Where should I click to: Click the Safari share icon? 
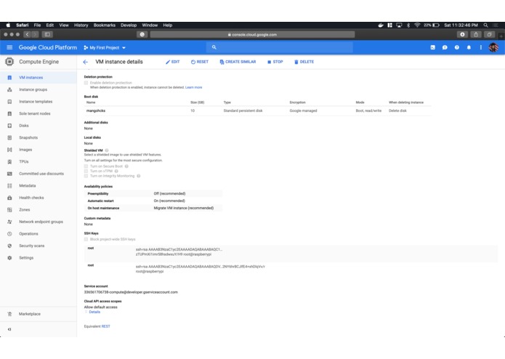tap(476, 34)
